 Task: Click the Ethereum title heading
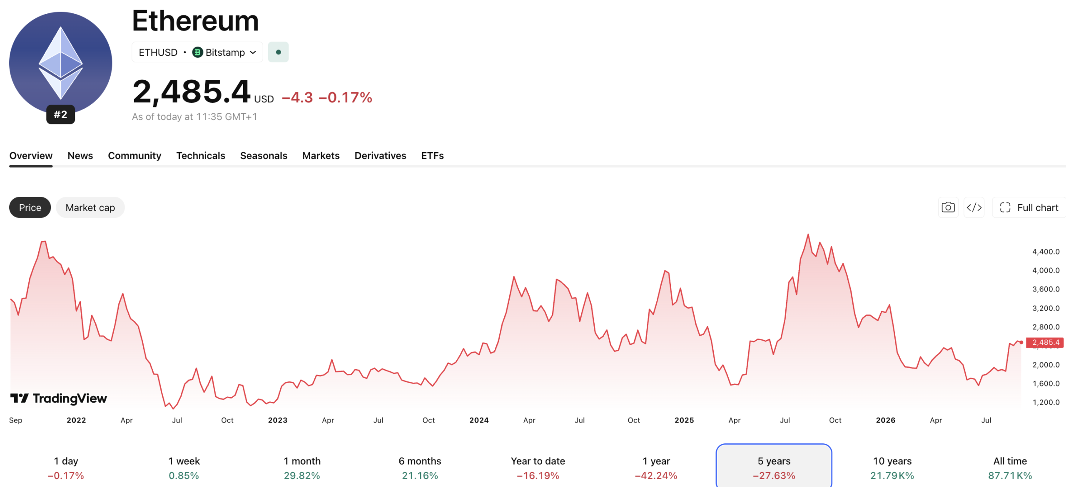point(195,21)
